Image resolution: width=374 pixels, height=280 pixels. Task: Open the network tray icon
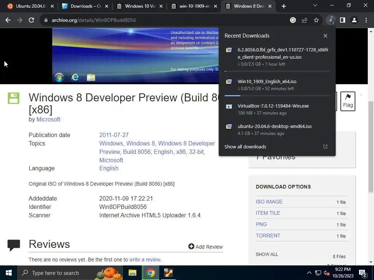[x=318, y=273]
